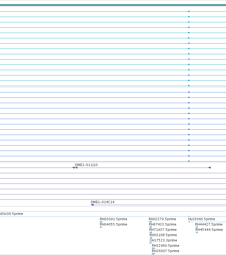Select the purple block at DME1-011J10's right end
Image resolution: width=226 pixels, height=255 pixels.
coord(210,168)
